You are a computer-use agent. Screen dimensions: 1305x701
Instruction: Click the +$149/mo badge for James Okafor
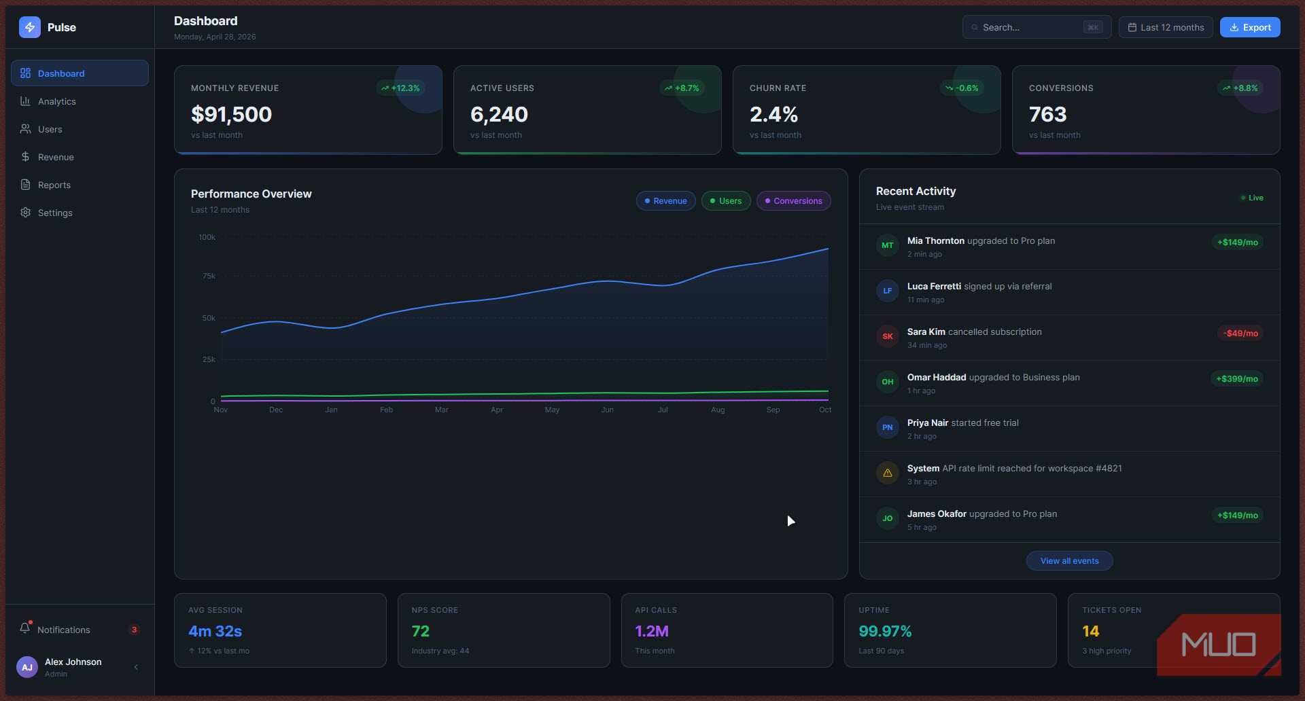click(x=1237, y=516)
